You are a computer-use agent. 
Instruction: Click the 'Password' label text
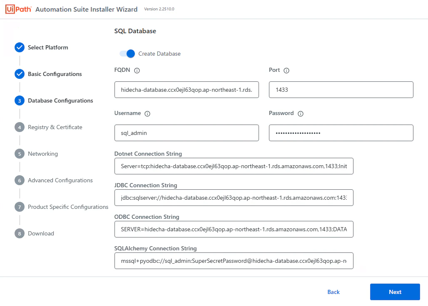tap(281, 113)
